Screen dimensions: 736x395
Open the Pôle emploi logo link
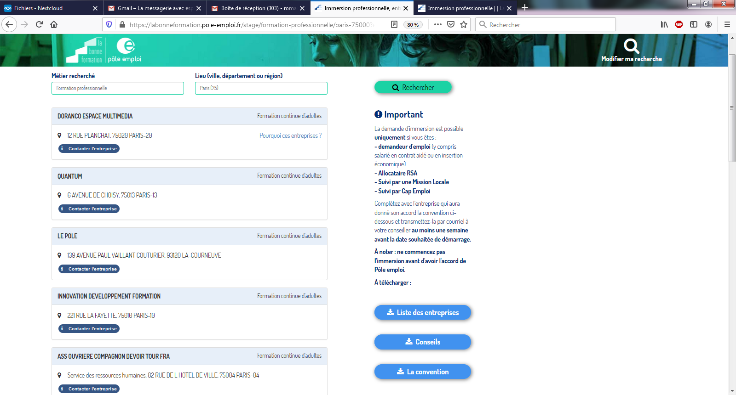125,50
